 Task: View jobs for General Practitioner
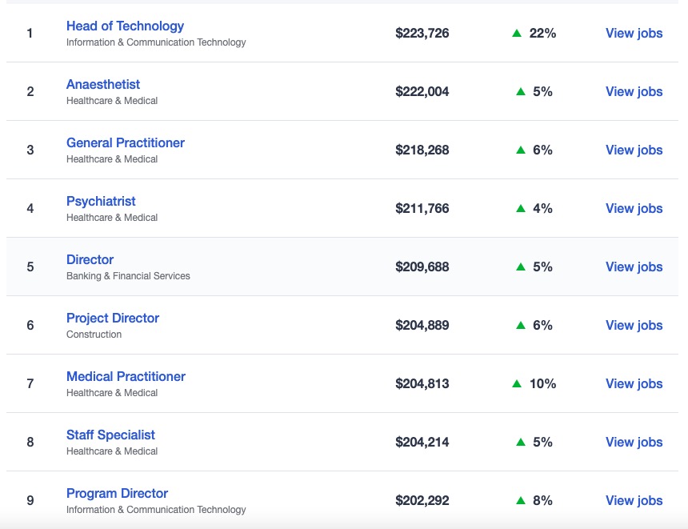(634, 150)
